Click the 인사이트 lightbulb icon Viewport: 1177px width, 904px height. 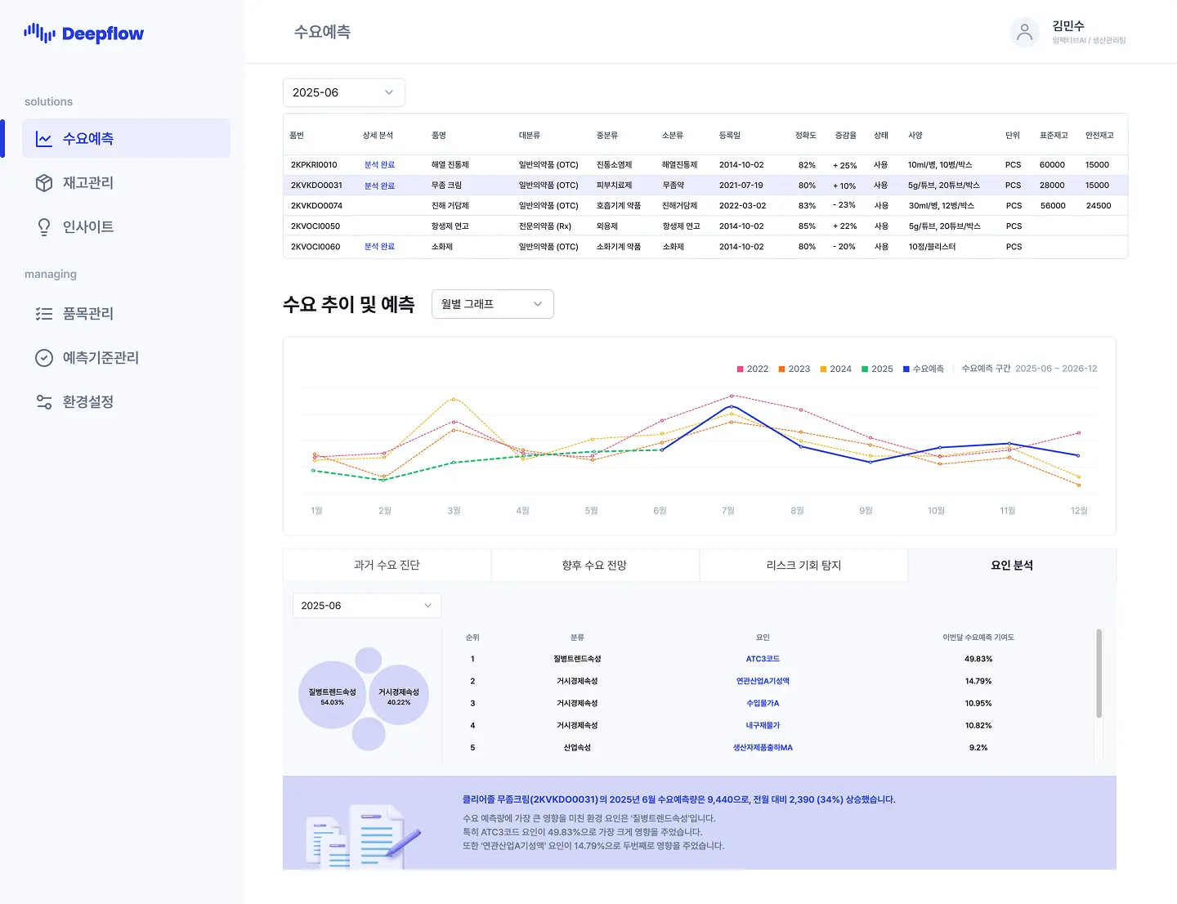pos(44,227)
